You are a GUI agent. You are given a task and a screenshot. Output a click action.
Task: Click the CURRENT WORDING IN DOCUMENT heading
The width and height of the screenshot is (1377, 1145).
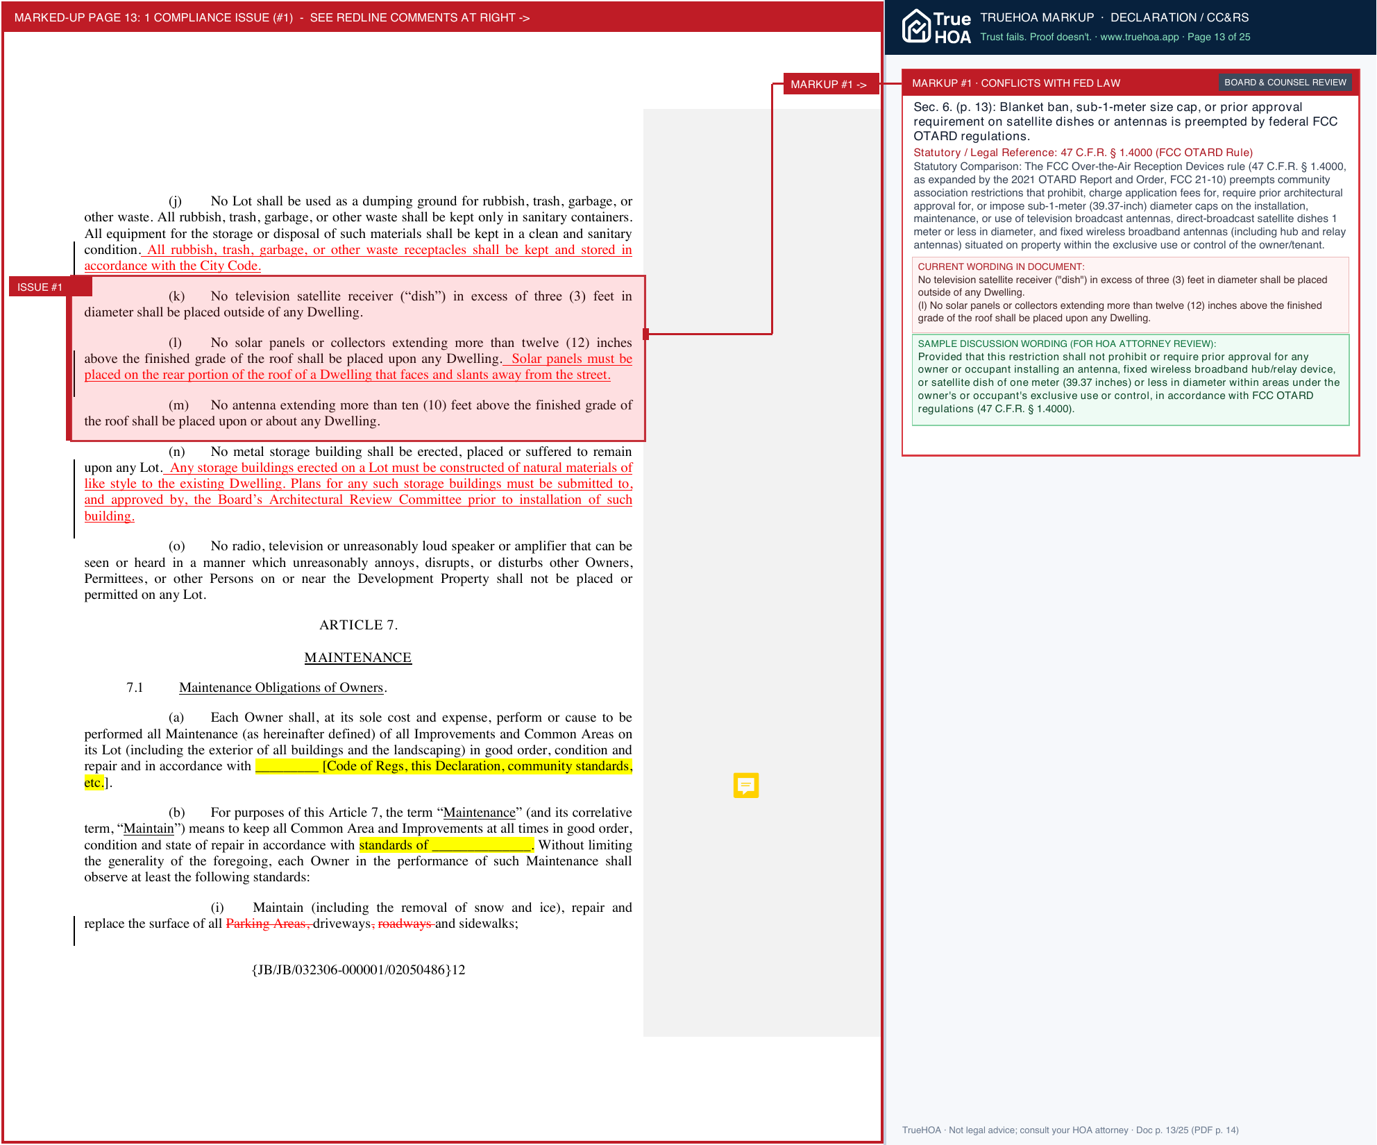(1001, 266)
